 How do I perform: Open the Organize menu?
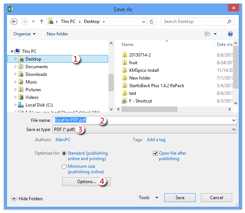click(24, 34)
